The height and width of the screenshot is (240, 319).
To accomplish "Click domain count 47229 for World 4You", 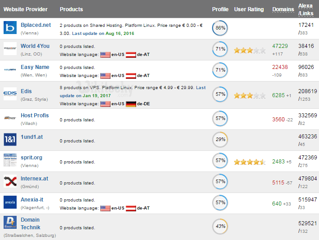I will [280, 46].
